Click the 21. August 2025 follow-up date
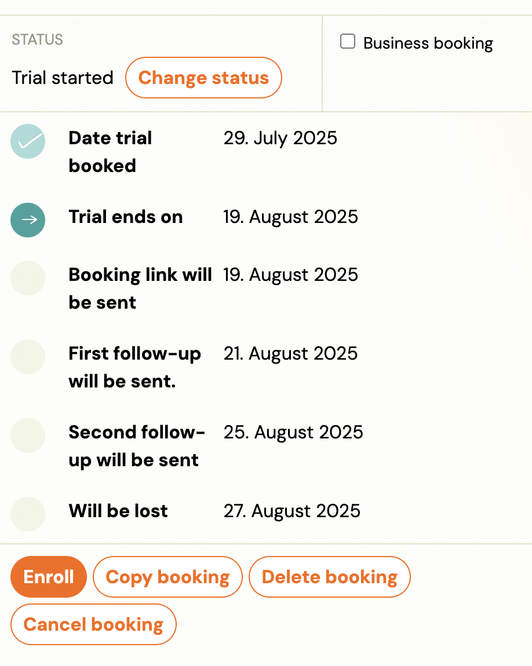The height and width of the screenshot is (666, 532). click(x=290, y=353)
